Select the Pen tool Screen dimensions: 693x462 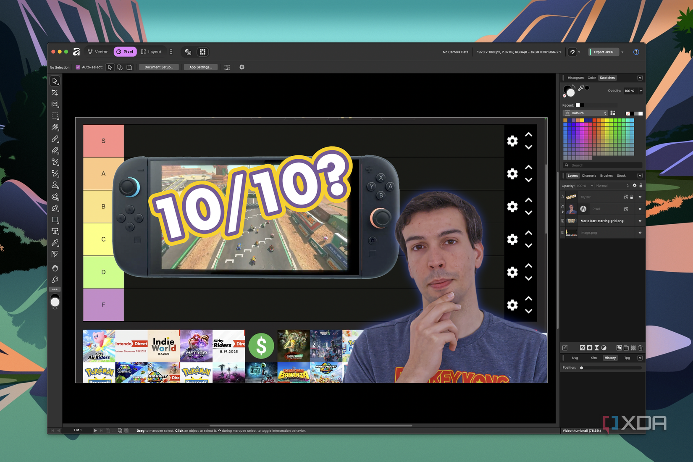click(55, 208)
